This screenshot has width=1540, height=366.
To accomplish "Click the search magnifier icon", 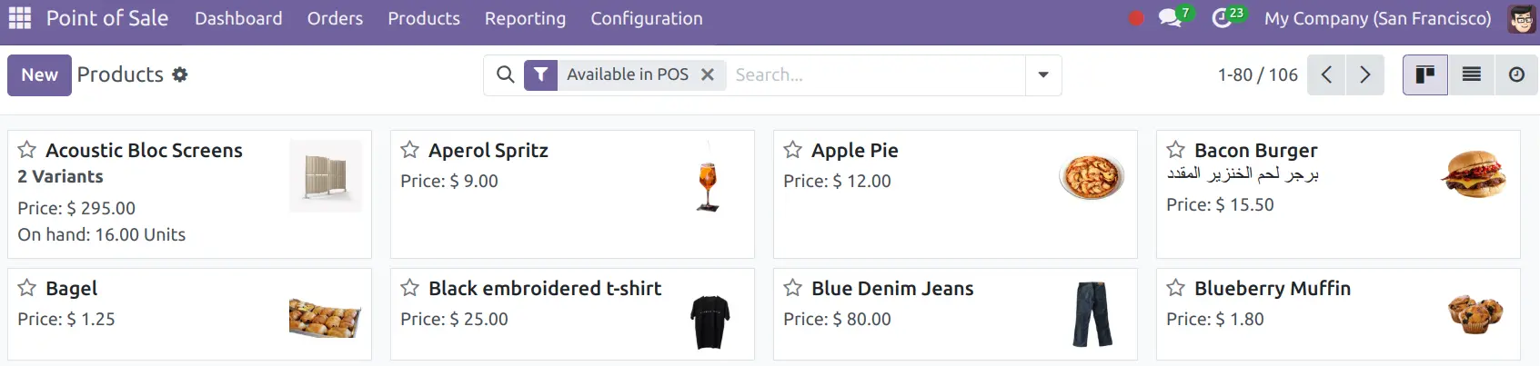I will coord(506,74).
